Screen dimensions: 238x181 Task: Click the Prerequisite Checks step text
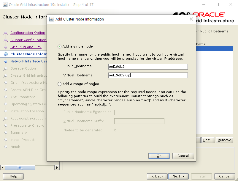27,125
